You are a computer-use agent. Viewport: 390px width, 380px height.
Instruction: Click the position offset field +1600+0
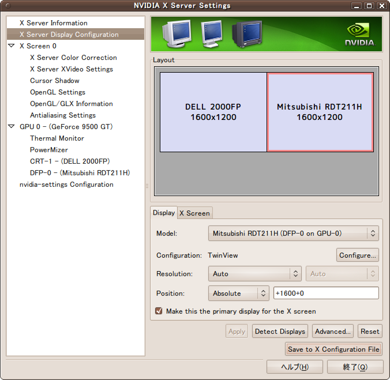click(326, 293)
